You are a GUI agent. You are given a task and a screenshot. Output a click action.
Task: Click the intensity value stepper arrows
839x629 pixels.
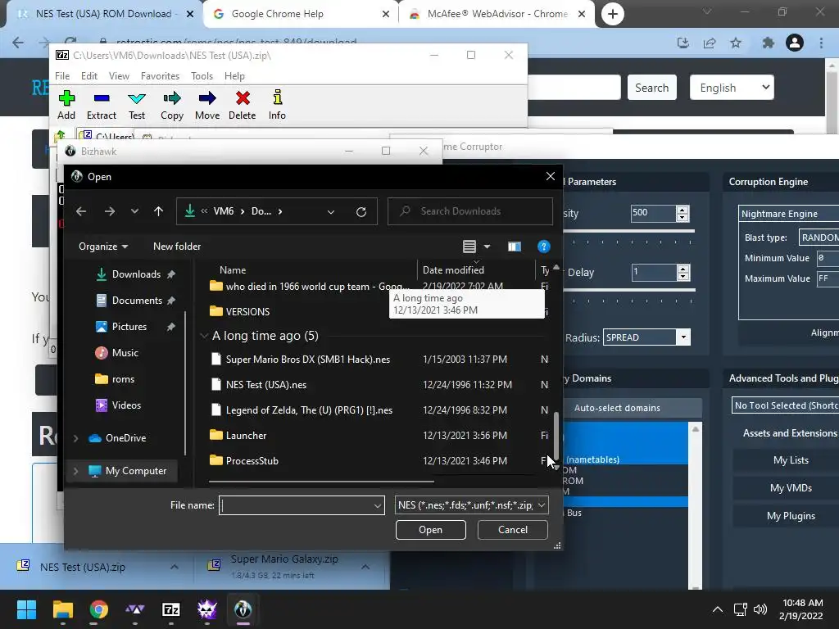point(683,214)
